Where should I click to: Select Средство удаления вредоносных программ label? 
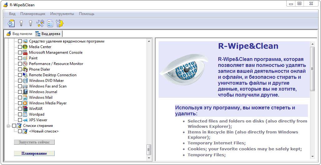(67, 41)
